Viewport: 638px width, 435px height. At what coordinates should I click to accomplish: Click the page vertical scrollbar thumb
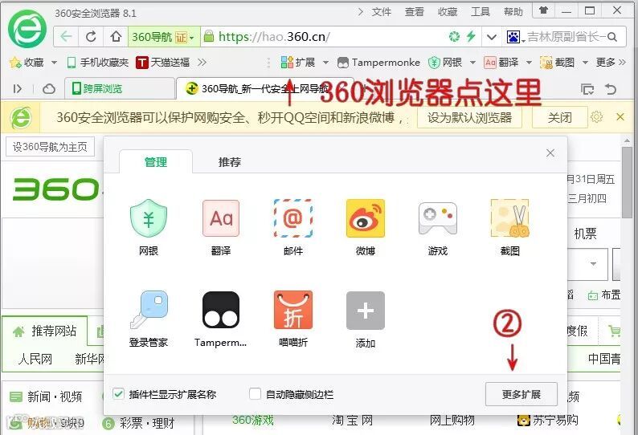[627, 183]
